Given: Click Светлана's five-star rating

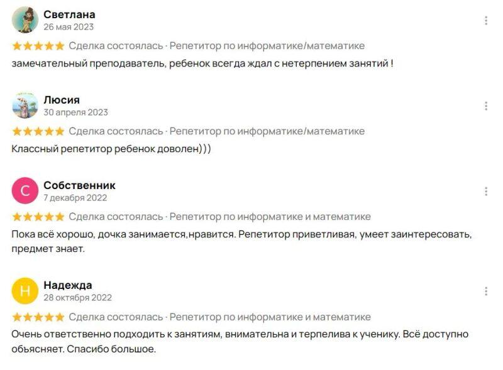Looking at the screenshot, I should 38,46.
